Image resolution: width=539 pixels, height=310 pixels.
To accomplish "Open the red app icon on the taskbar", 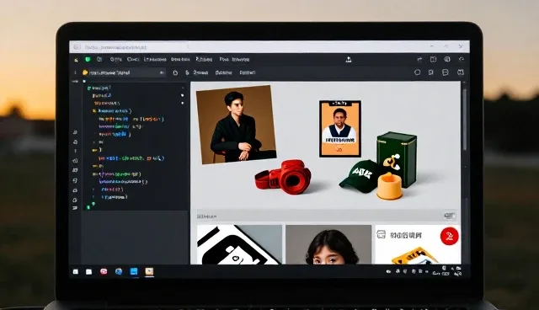I will click(x=104, y=271).
